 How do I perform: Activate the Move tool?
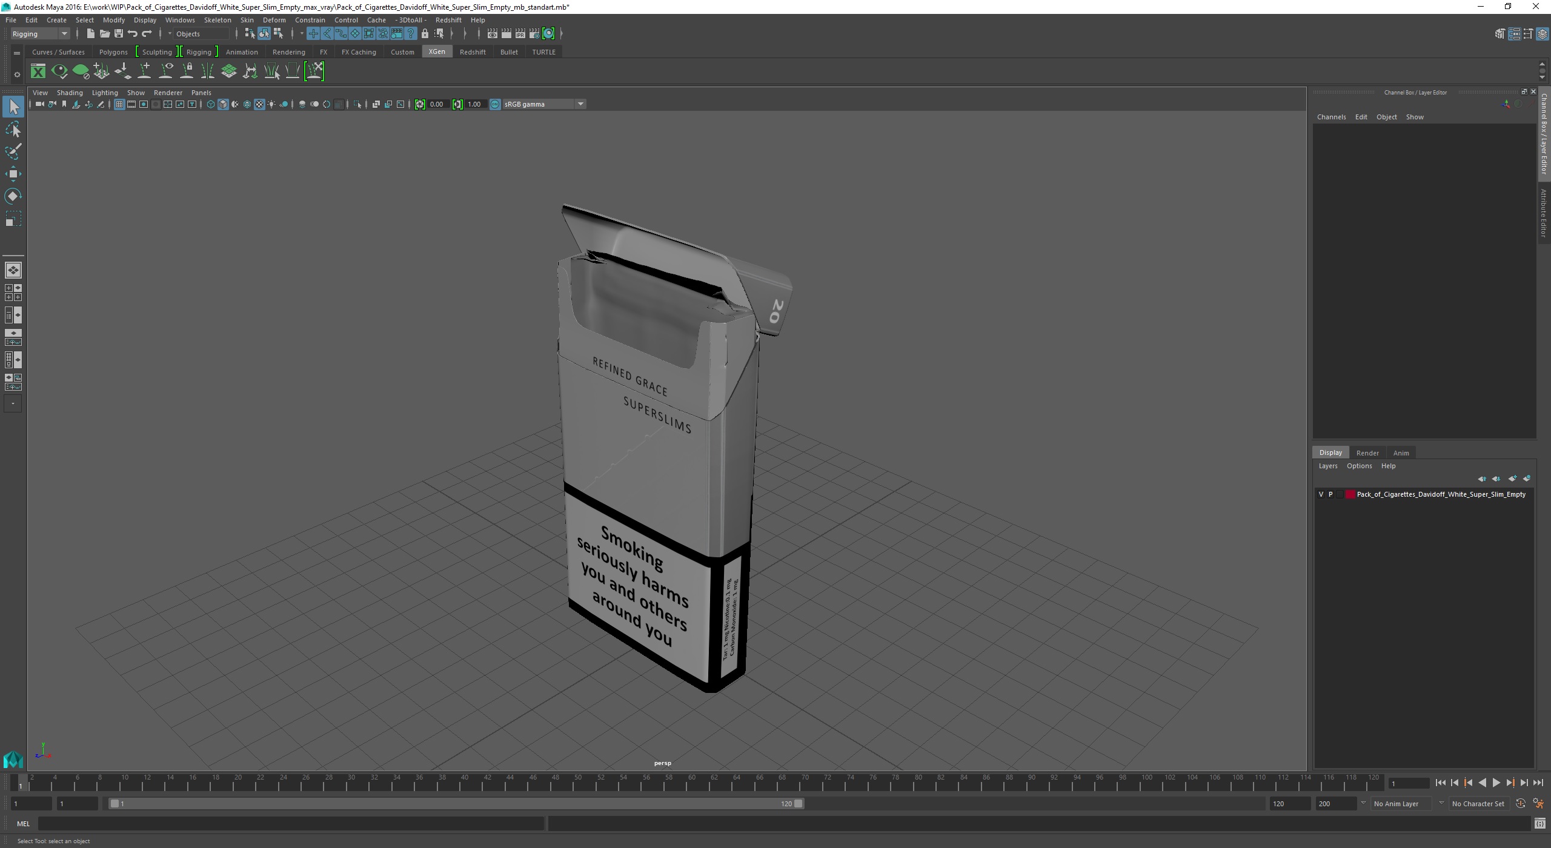(x=13, y=174)
